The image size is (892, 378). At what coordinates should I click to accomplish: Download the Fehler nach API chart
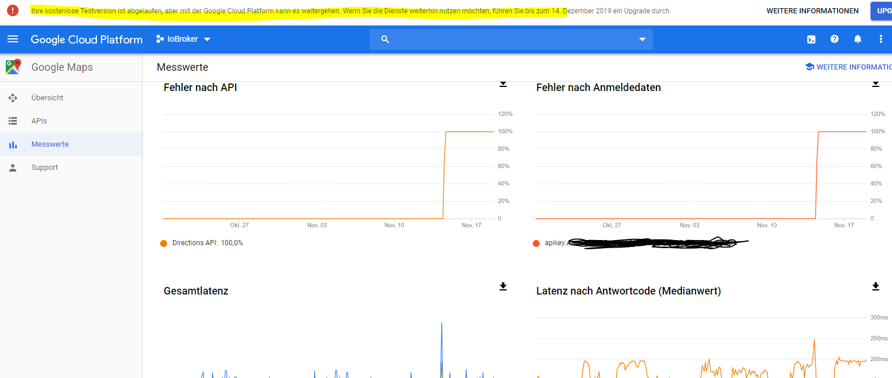[503, 84]
